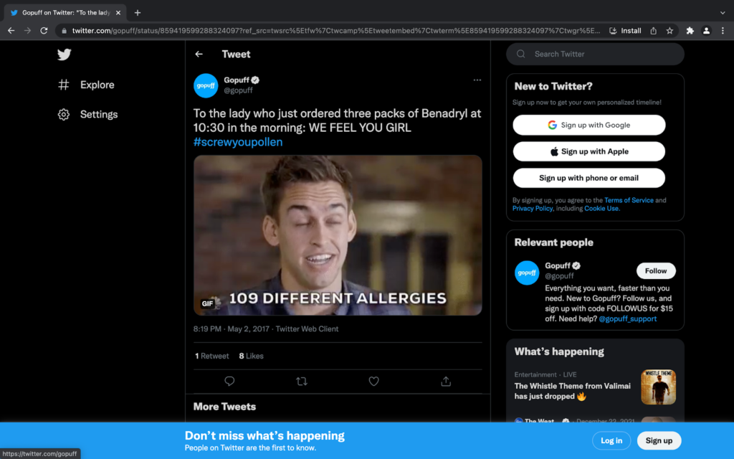This screenshot has height=459, width=734.
Task: Reload the page using browser refresh icon
Action: coord(44,31)
